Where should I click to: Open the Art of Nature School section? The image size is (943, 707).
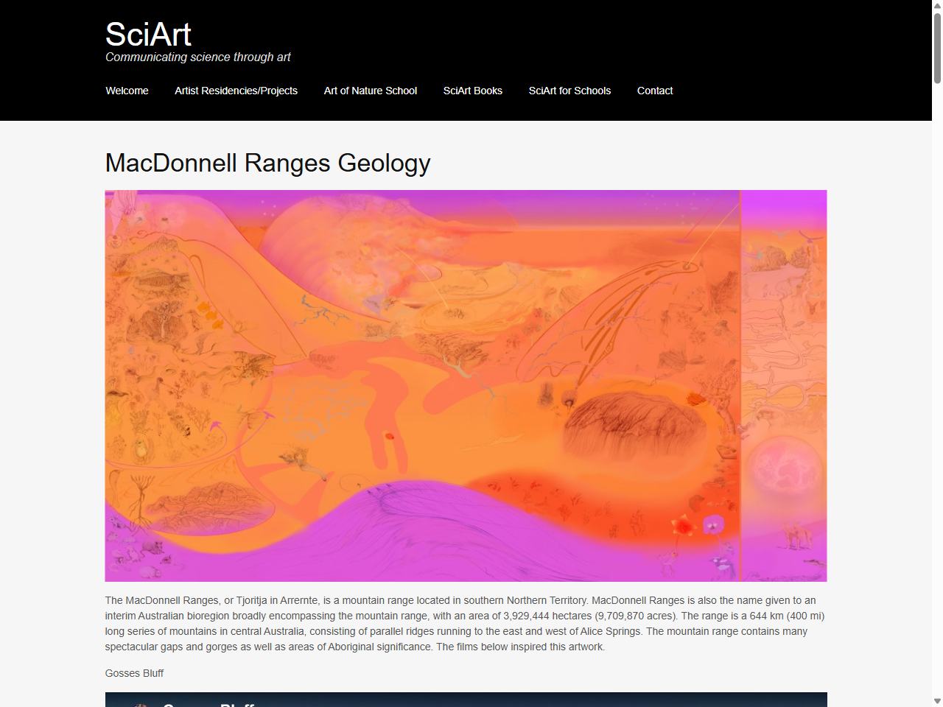(x=370, y=91)
